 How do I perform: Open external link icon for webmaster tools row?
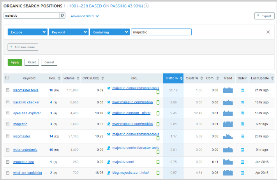pos(108,88)
